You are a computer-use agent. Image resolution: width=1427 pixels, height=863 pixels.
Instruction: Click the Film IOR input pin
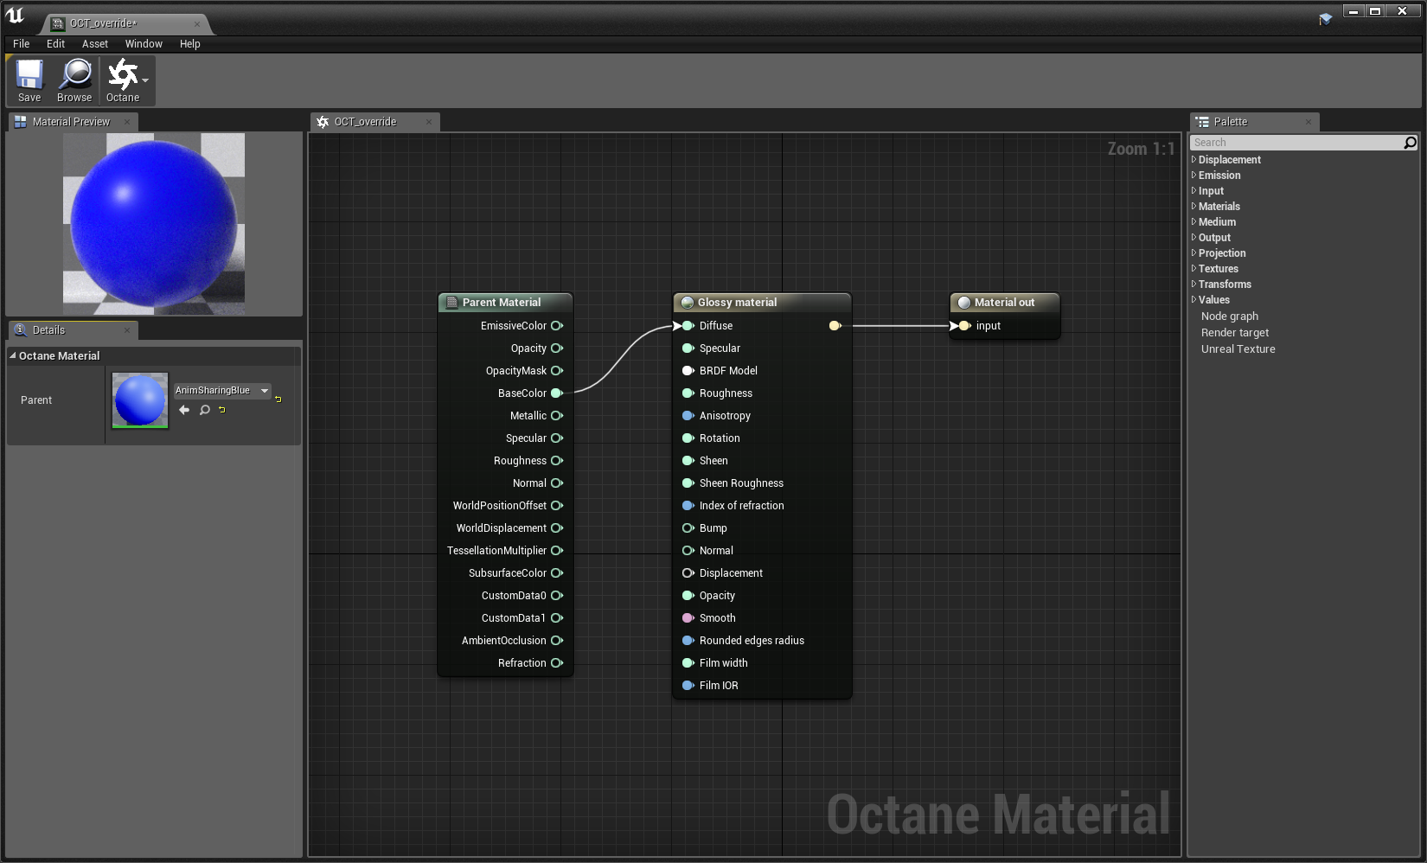(x=688, y=686)
